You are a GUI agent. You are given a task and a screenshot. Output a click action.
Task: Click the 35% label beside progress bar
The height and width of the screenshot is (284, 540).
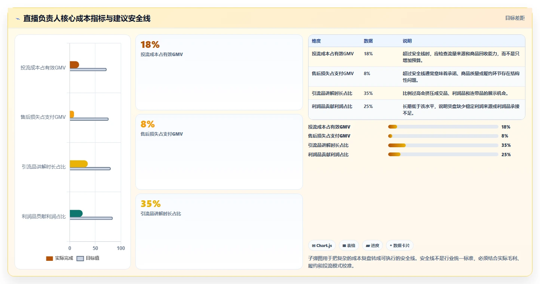[506, 145]
